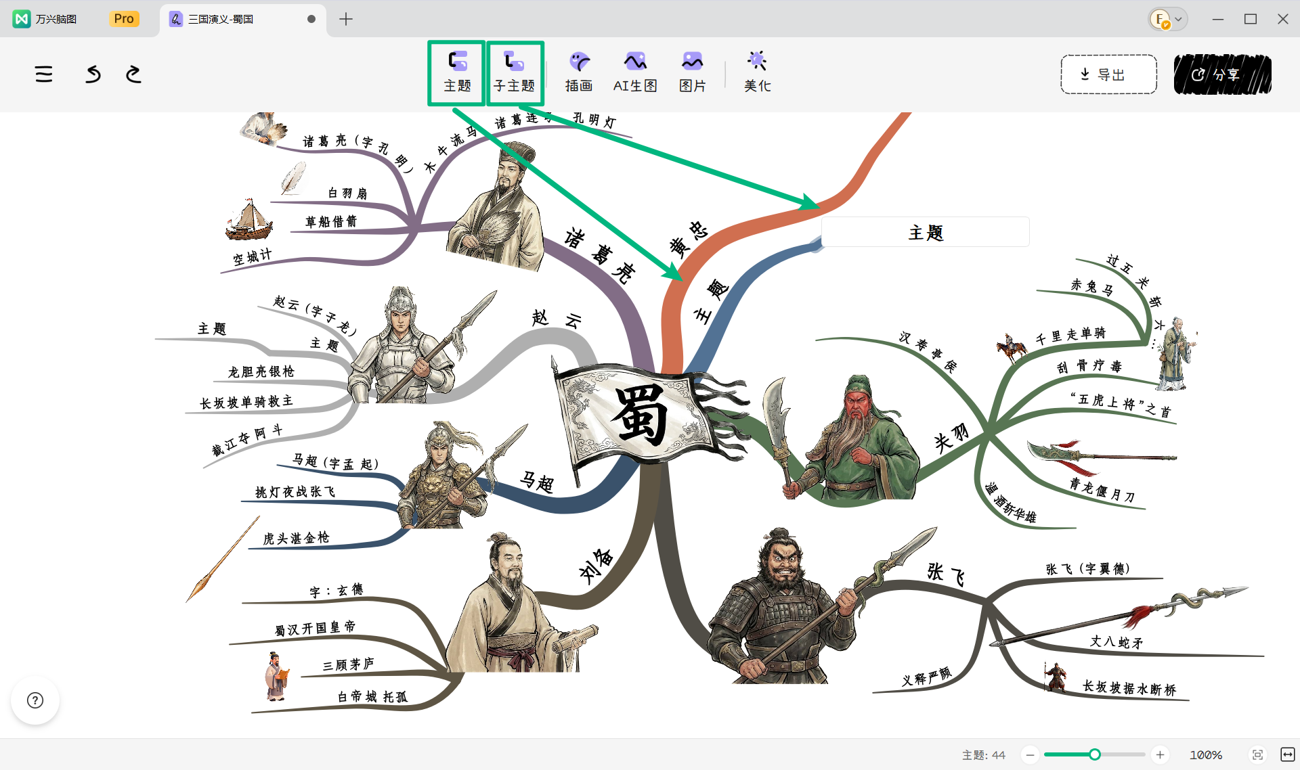Click the 主题: 44 topic count
This screenshot has width=1300, height=770.
pyautogui.click(x=983, y=754)
